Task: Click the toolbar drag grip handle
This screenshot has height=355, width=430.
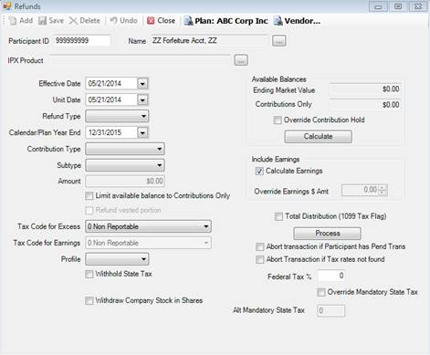Action: click(5, 21)
